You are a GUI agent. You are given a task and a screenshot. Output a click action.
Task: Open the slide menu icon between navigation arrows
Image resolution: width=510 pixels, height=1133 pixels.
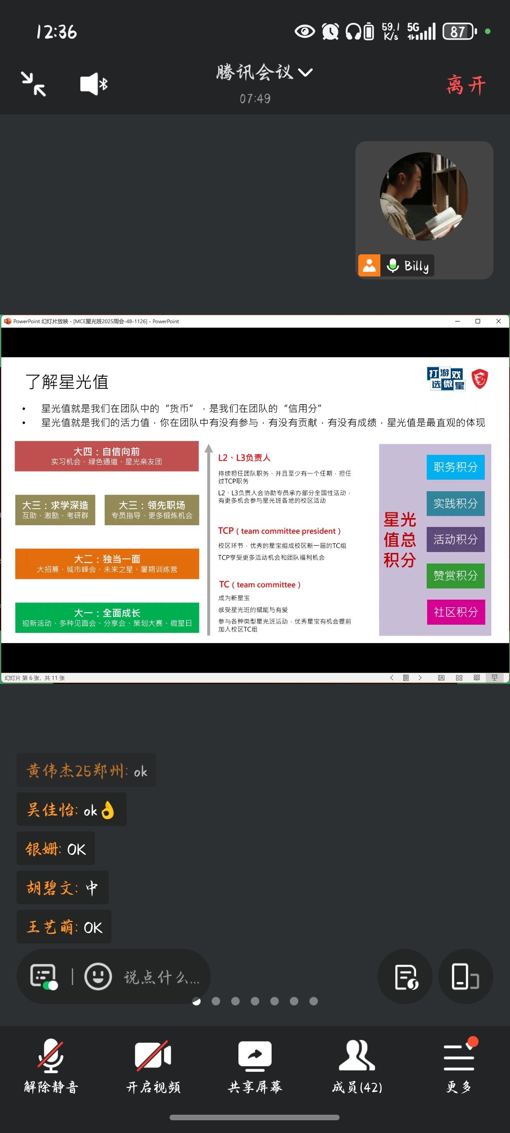[x=406, y=678]
